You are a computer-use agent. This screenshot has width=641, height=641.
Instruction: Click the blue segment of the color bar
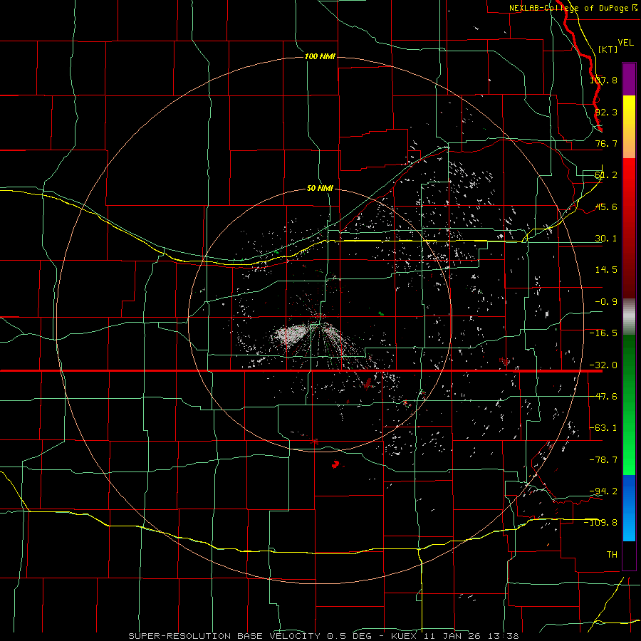(x=629, y=508)
